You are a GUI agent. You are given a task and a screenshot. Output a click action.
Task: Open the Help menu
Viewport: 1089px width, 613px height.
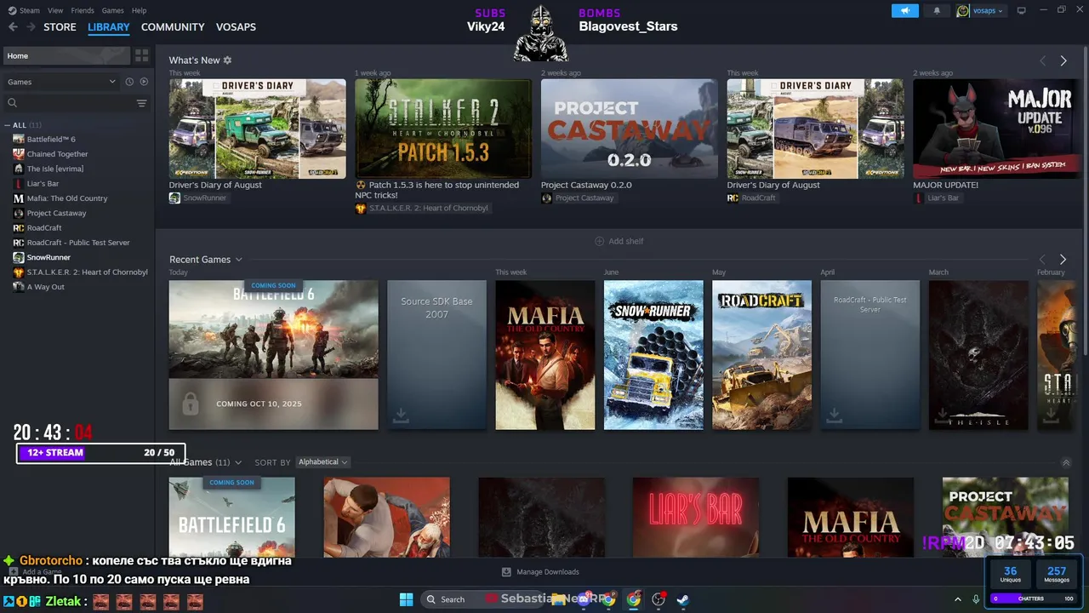click(139, 10)
